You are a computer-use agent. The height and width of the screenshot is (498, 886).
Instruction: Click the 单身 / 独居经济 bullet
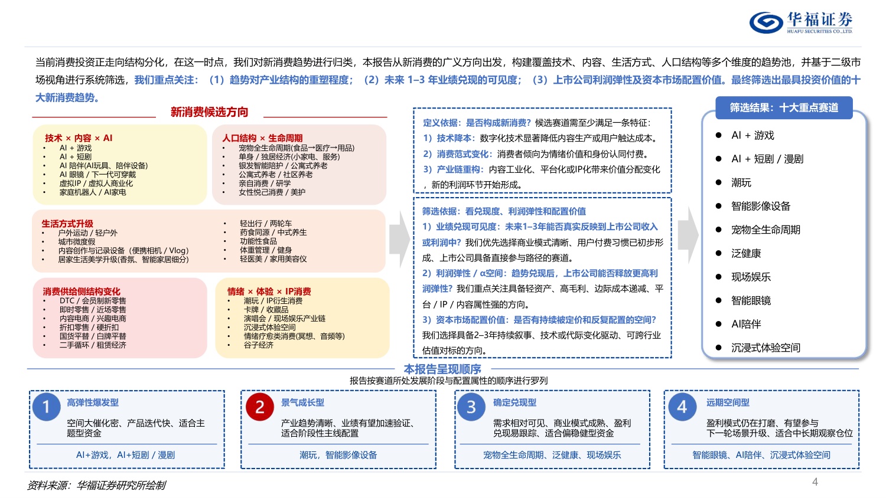(289, 157)
